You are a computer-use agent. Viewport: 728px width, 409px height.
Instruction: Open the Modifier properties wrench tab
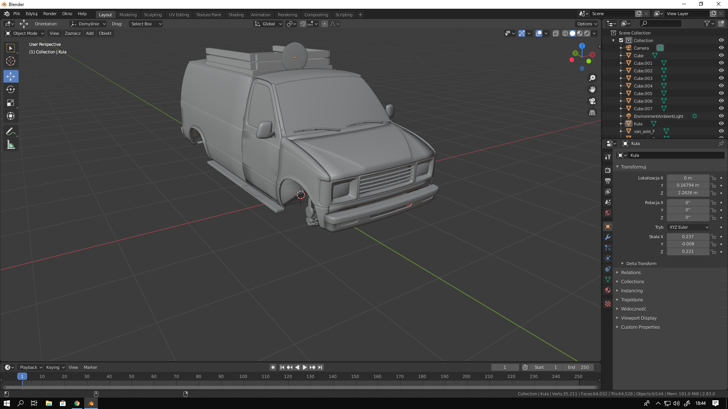point(608,237)
